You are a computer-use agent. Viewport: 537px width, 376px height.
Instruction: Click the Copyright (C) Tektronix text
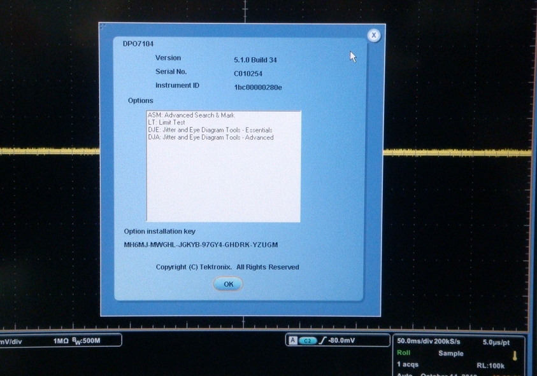pyautogui.click(x=227, y=267)
